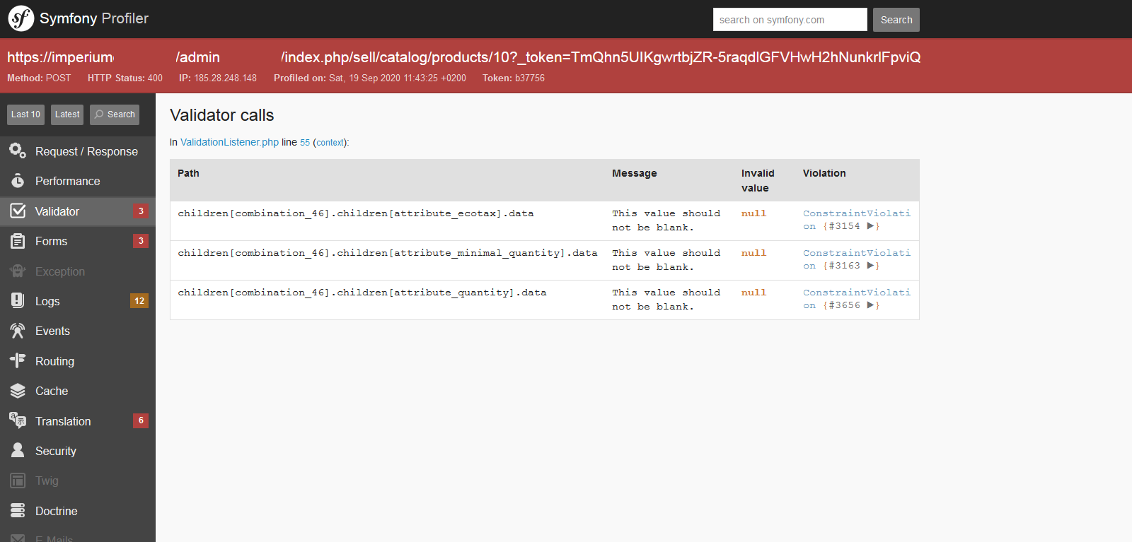Click the Validator error count badge
The width and height of the screenshot is (1132, 542).
pyautogui.click(x=141, y=211)
